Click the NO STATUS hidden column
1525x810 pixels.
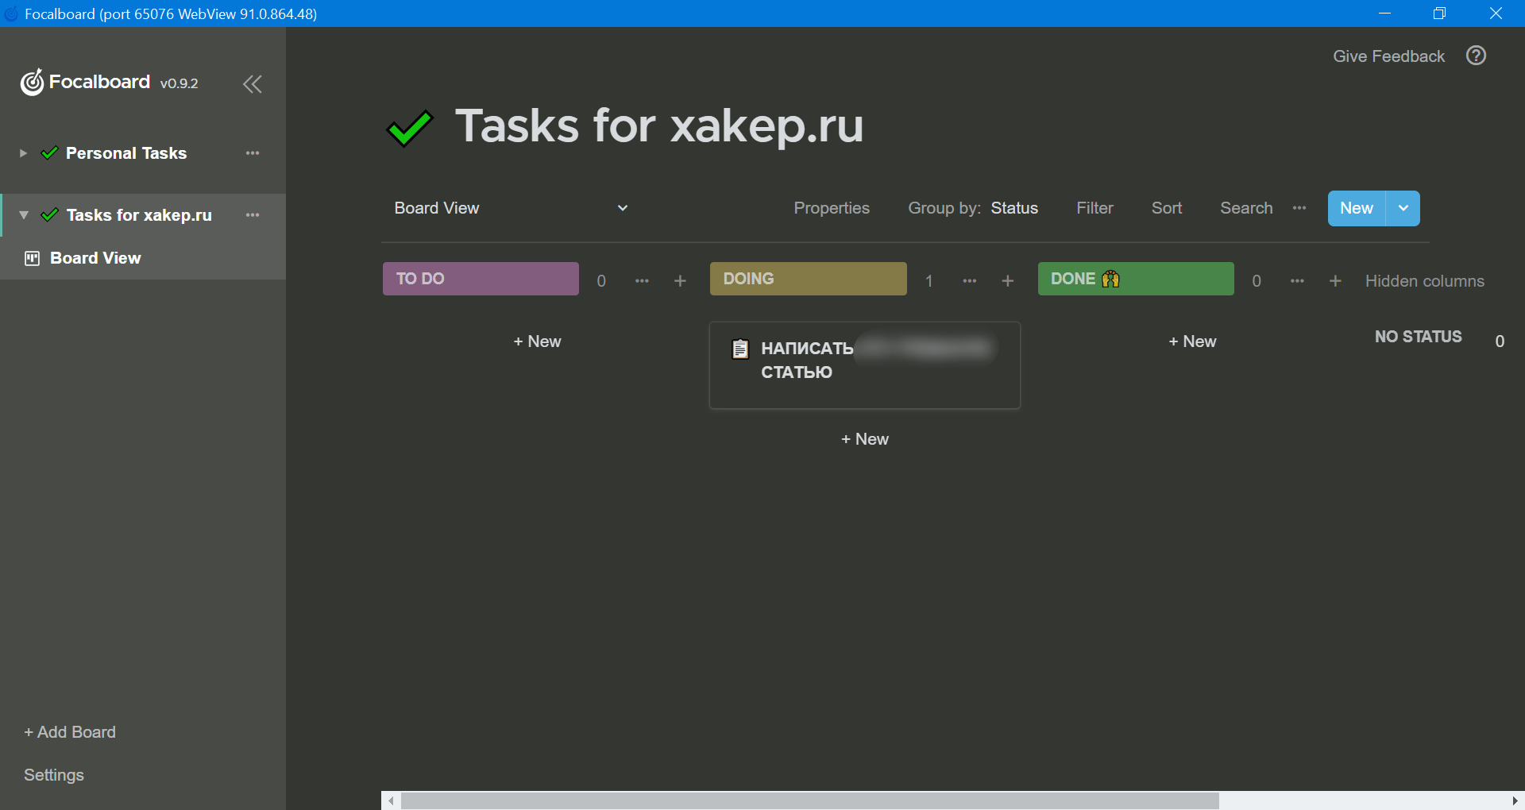(x=1419, y=337)
